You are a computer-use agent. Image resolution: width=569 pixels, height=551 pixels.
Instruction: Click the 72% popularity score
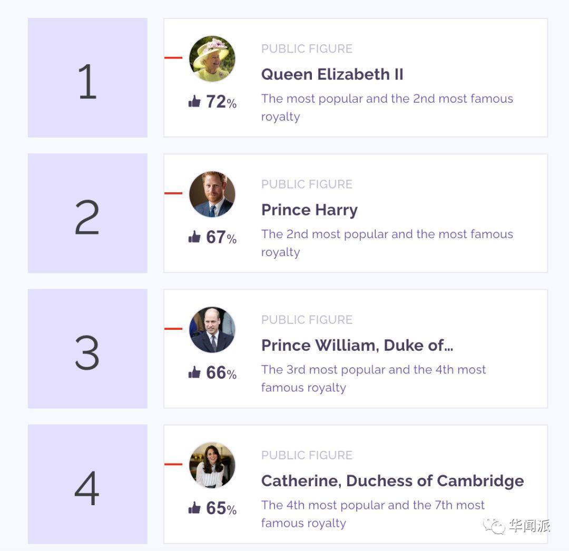coord(221,102)
